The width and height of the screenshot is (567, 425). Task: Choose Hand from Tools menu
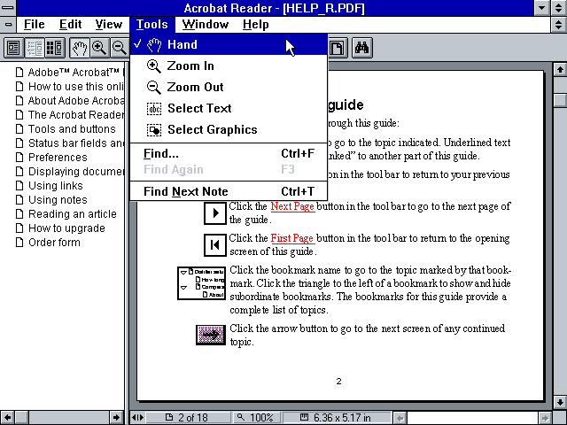point(229,44)
